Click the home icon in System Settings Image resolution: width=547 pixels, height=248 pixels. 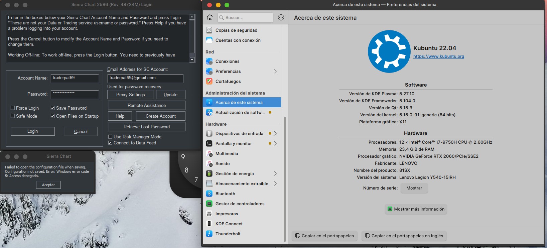[x=210, y=17]
